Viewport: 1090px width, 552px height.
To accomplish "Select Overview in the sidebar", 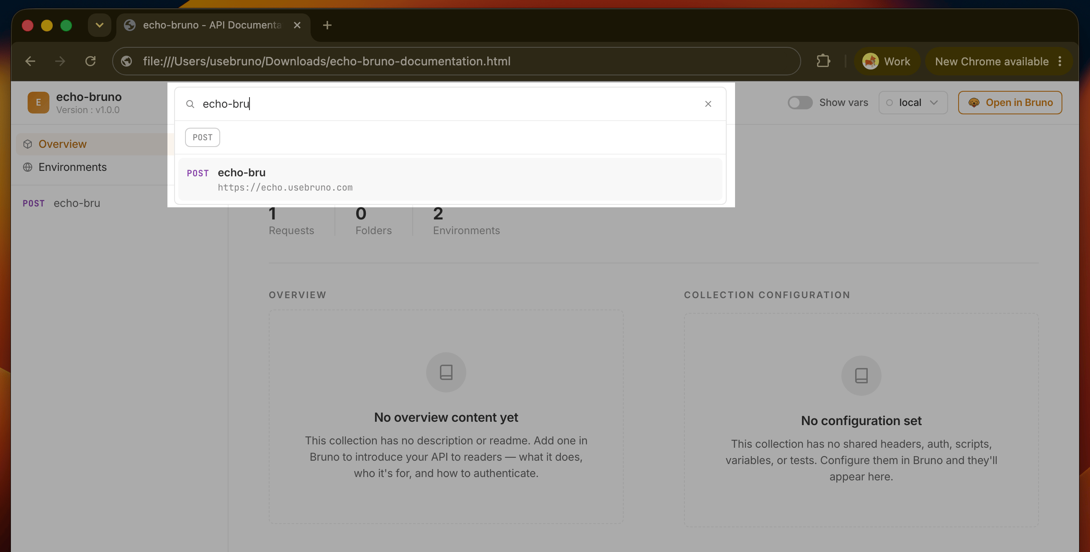I will tap(95, 144).
